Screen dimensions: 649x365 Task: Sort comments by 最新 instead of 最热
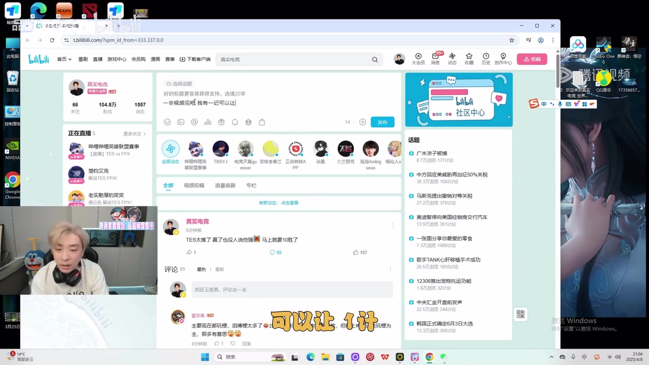tap(219, 269)
